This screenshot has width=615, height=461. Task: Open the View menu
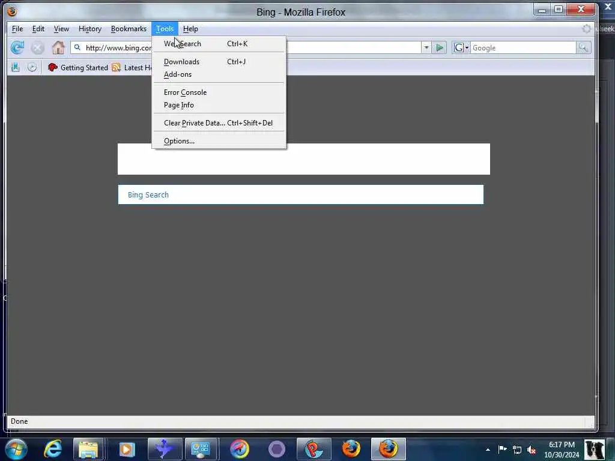click(61, 29)
